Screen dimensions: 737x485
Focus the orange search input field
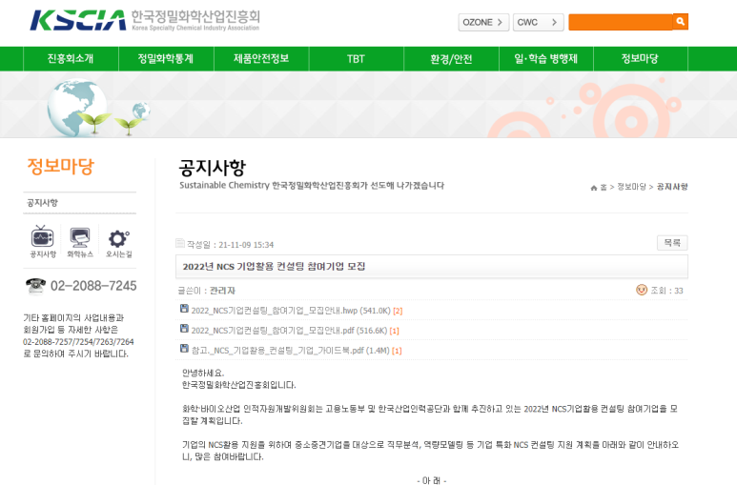click(621, 22)
